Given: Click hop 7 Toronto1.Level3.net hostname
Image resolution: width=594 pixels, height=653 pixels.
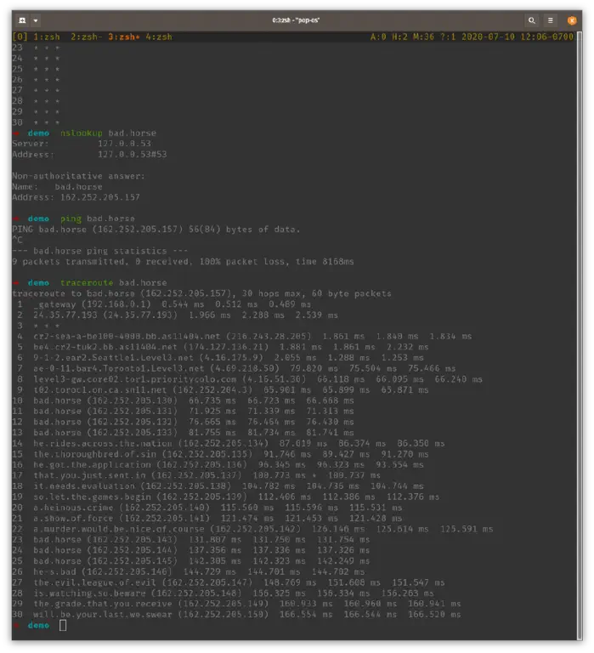Looking at the screenshot, I should point(119,368).
